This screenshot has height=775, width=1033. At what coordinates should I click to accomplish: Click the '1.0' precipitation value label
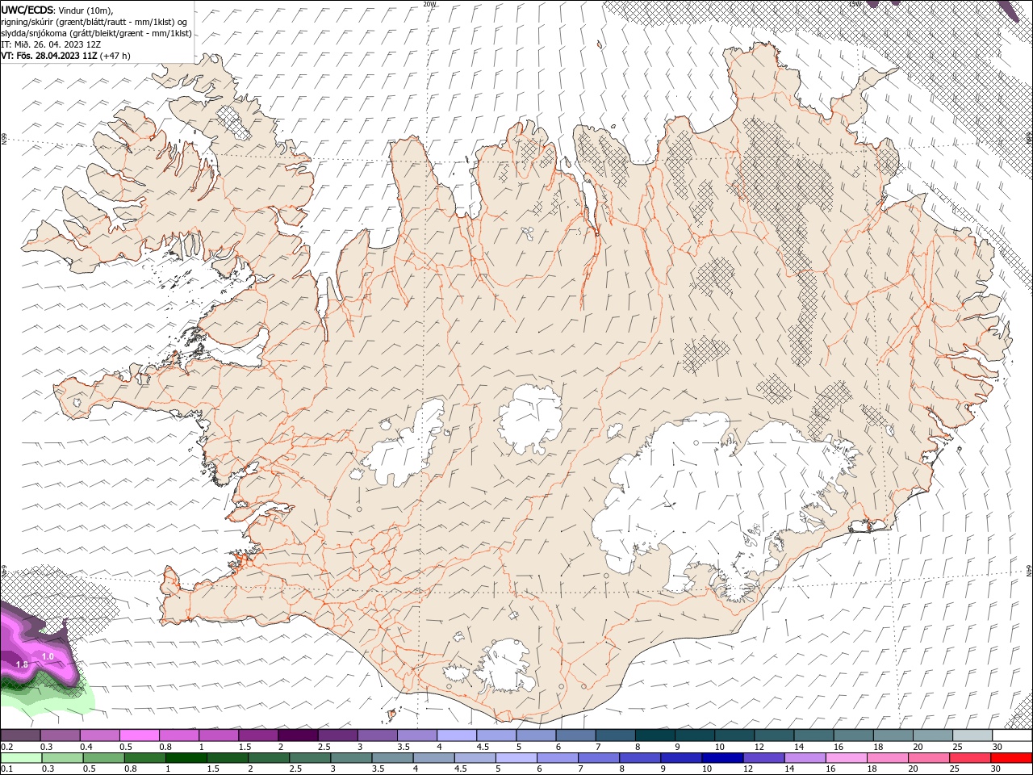[x=48, y=656]
